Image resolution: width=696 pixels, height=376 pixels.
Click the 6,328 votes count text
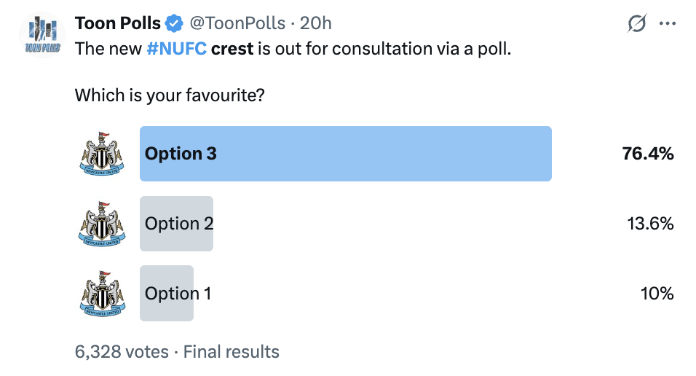(122, 351)
